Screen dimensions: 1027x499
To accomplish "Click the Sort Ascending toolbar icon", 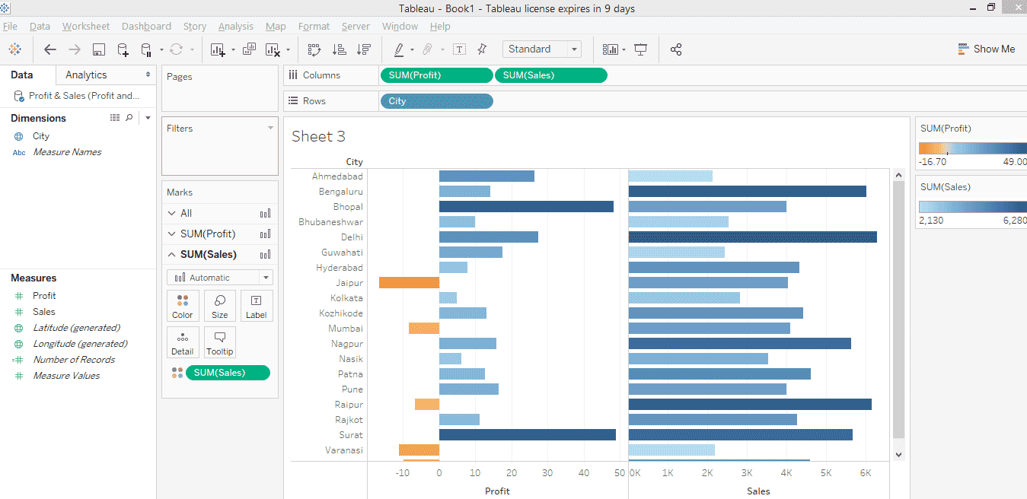I will pyautogui.click(x=340, y=49).
